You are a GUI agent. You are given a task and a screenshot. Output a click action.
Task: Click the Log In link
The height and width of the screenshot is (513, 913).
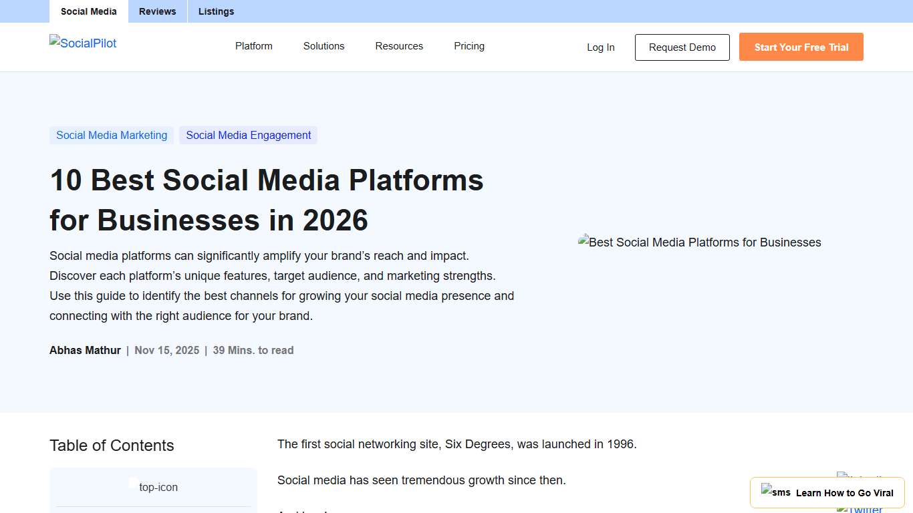pos(600,47)
